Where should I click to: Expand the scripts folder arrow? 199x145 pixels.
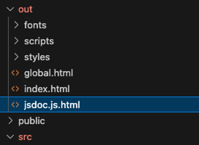(x=16, y=41)
